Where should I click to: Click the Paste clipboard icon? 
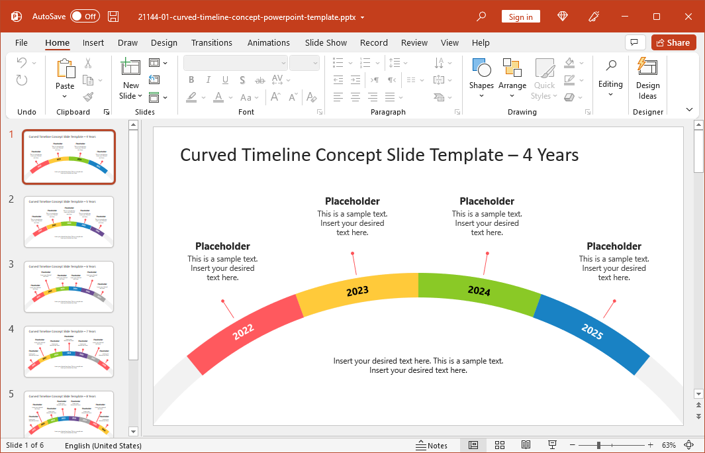tap(65, 69)
